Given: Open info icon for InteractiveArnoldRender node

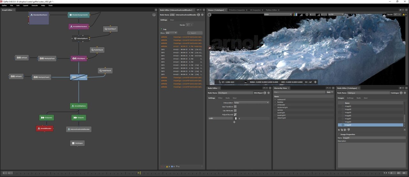Looking at the screenshot, I should [x=198, y=15].
